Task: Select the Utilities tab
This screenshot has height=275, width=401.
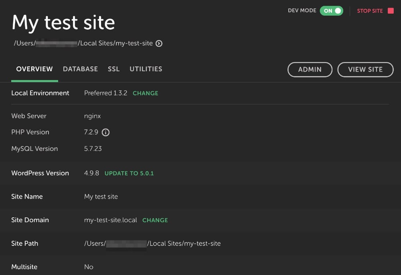Action: 146,69
